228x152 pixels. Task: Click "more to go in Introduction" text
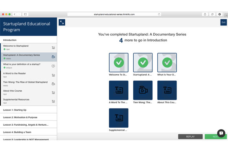146,40
